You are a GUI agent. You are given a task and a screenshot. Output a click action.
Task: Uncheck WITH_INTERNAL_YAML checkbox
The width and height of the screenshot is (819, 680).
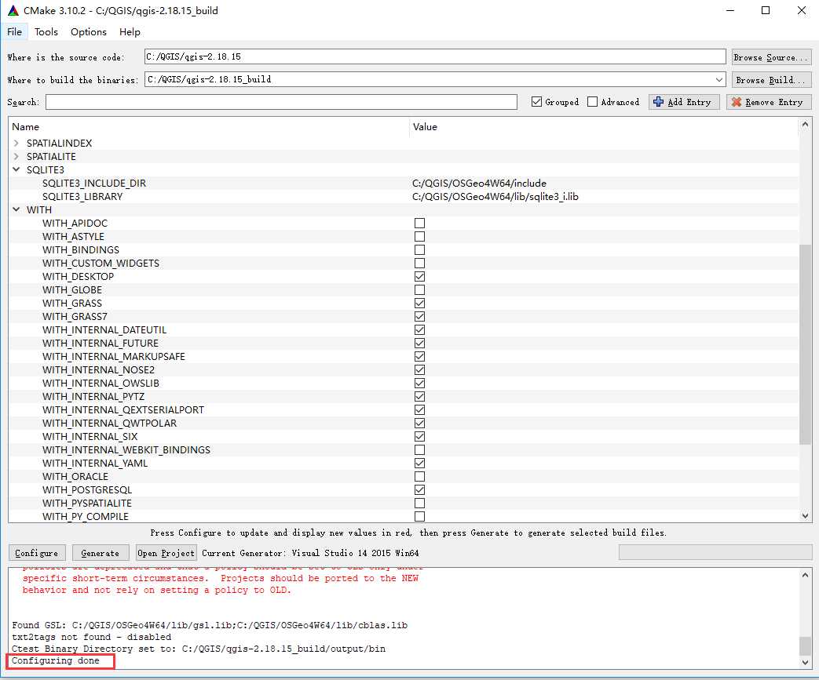[419, 463]
